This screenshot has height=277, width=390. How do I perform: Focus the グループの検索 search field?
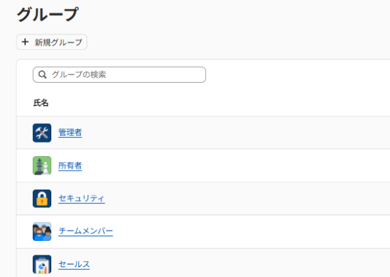[120, 74]
